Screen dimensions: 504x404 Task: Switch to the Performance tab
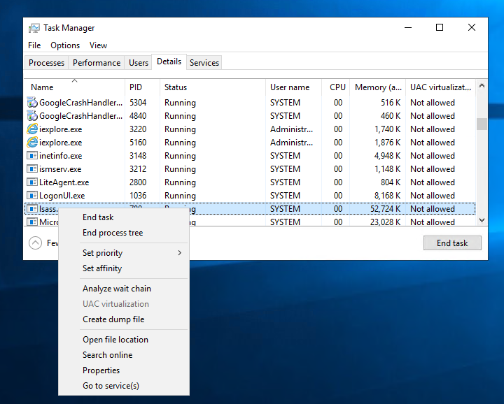(x=97, y=63)
